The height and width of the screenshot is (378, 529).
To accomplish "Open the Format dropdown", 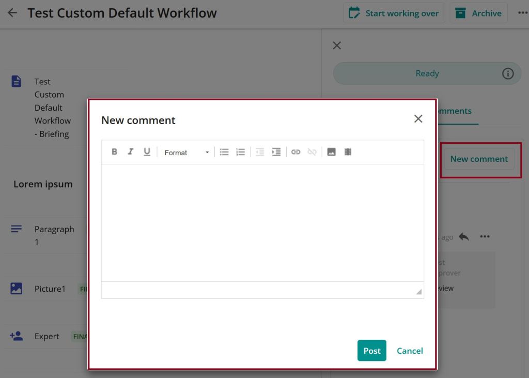I will click(x=186, y=153).
